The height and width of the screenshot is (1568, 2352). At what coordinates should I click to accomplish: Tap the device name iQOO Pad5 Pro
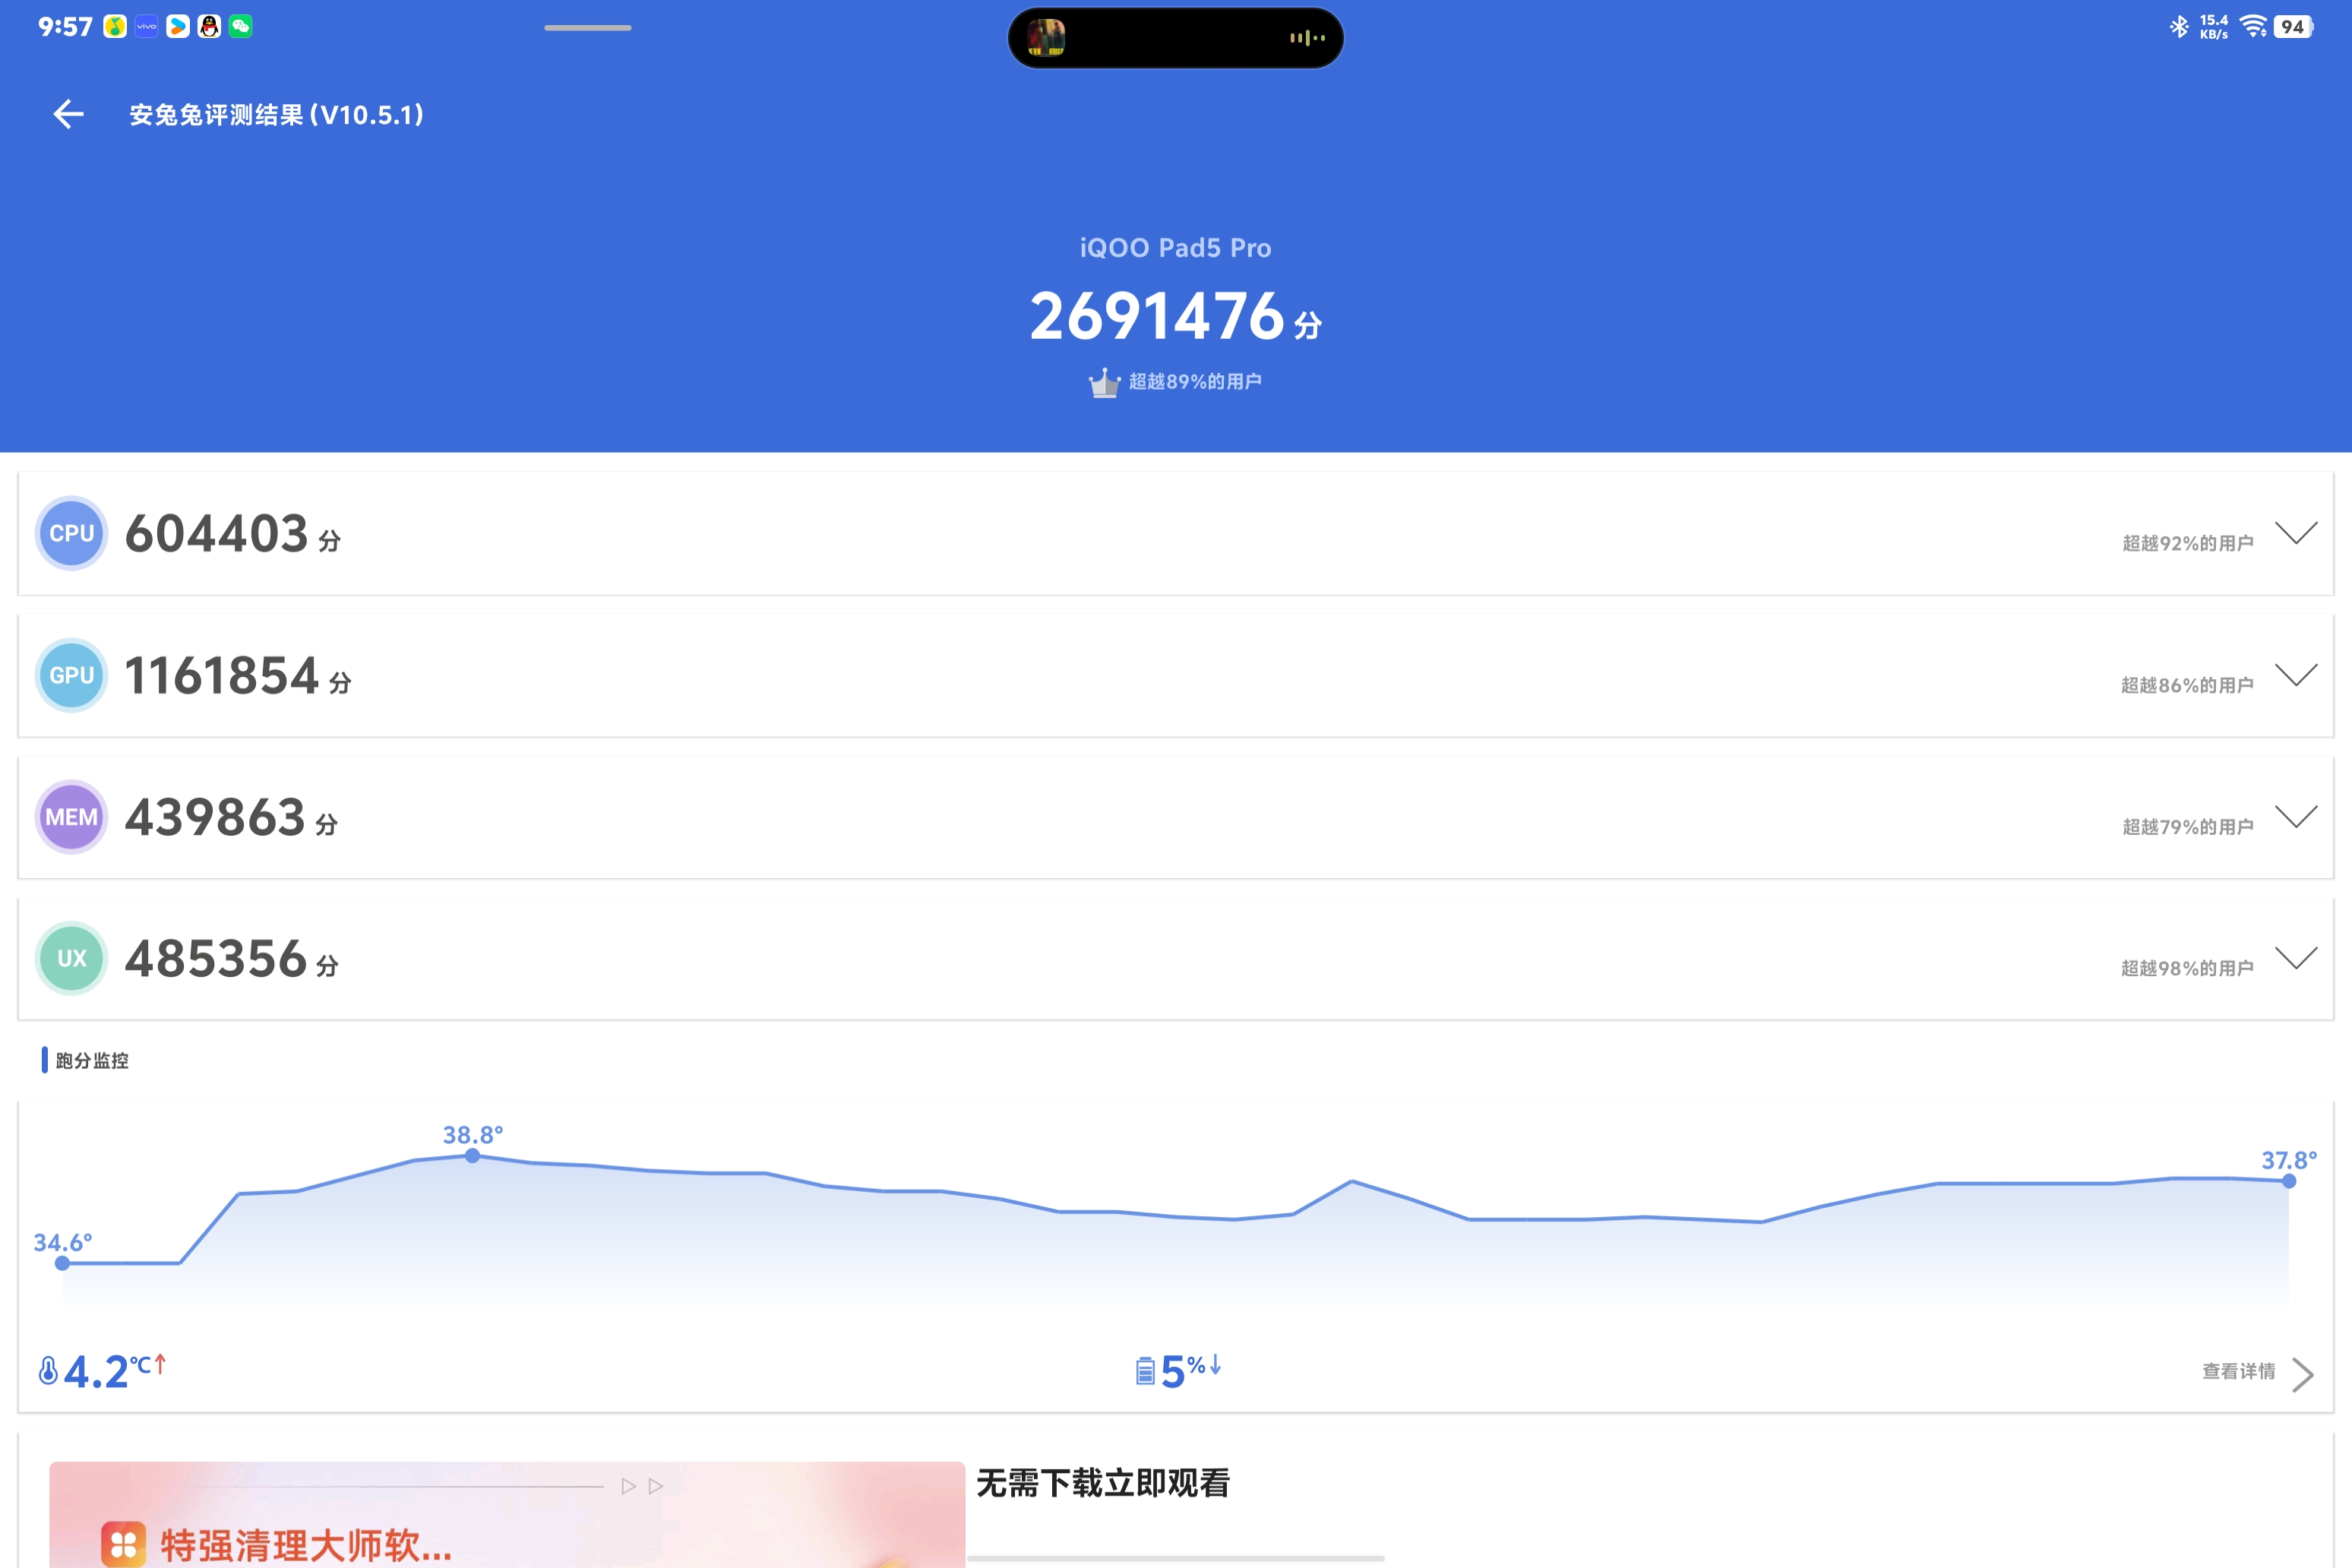pyautogui.click(x=1176, y=248)
